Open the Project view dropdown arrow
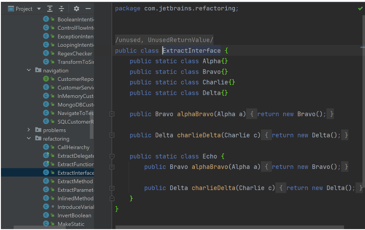Screen dimensions: 365x230 pos(39,9)
